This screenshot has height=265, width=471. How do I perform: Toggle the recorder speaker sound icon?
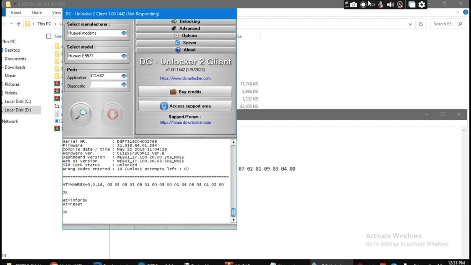pos(390,4)
